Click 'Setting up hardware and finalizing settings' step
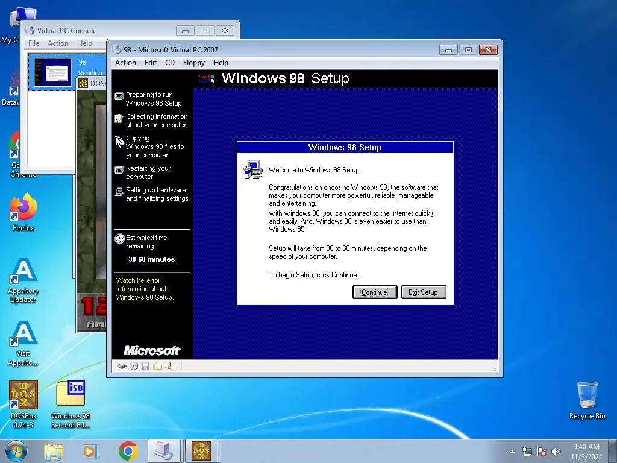The width and height of the screenshot is (617, 463). point(152,194)
